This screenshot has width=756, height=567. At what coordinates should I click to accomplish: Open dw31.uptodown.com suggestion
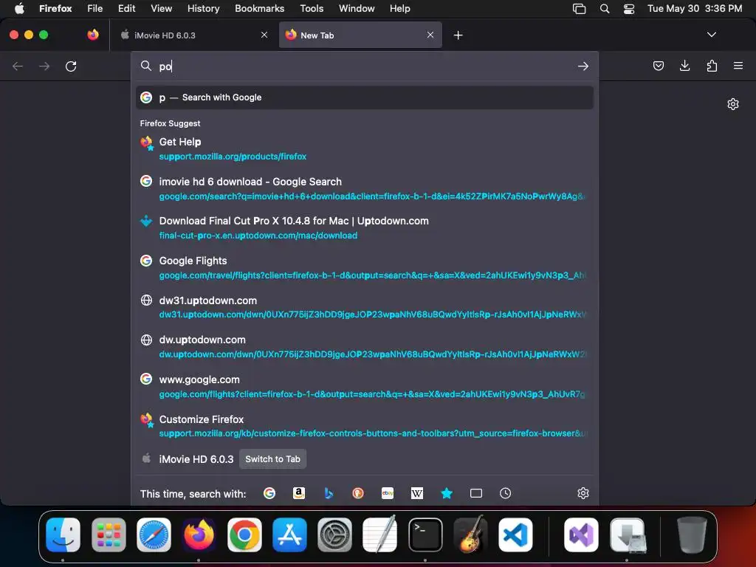coord(365,307)
